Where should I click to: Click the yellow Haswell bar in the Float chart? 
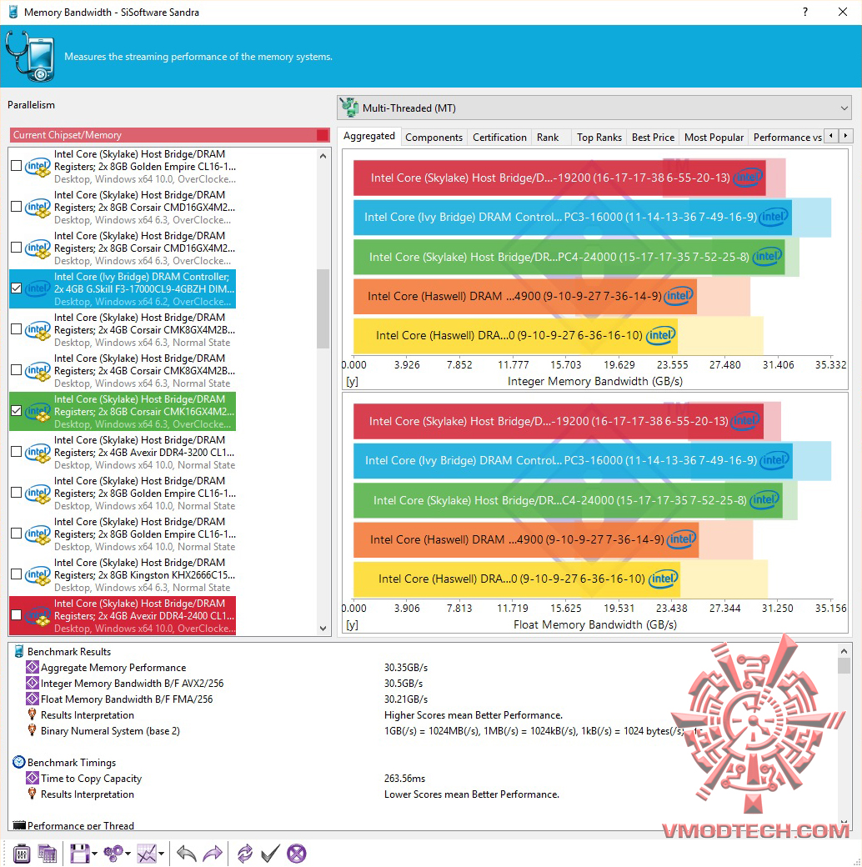516,579
